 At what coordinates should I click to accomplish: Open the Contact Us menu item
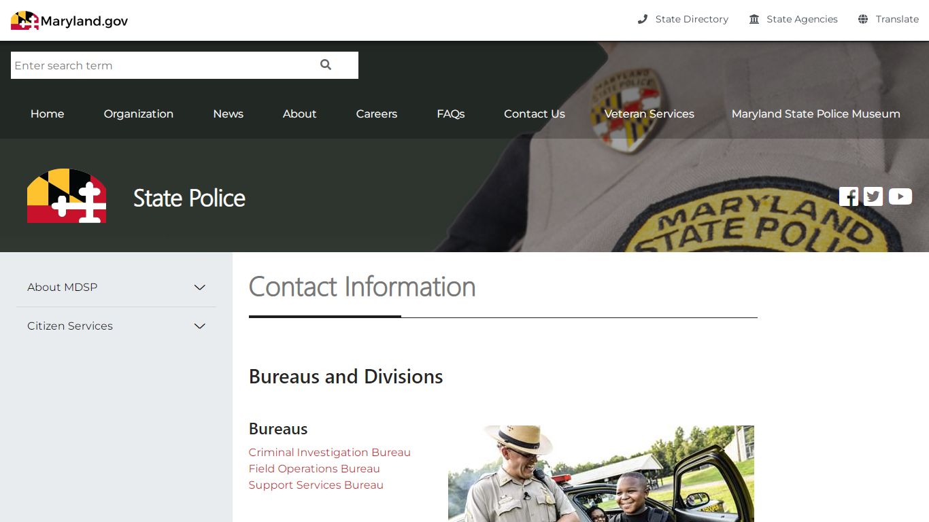[535, 114]
